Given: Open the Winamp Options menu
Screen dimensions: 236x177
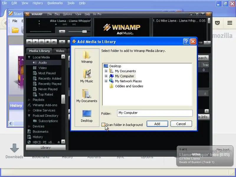Looking at the screenshot, I should [67, 14].
